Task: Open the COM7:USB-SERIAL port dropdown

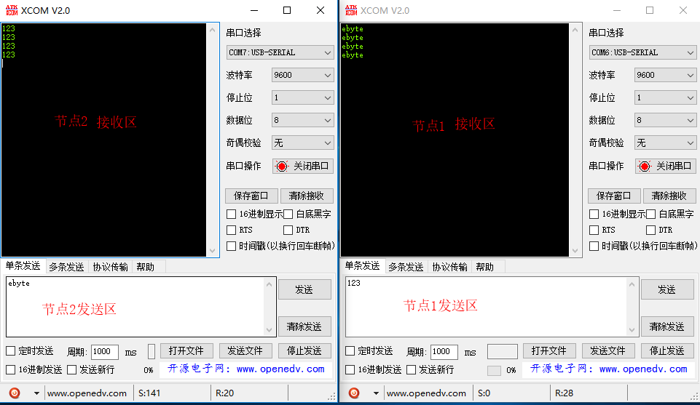Action: [x=280, y=52]
